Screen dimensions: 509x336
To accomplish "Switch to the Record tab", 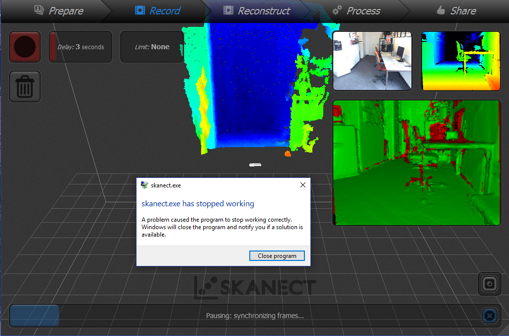I will click(x=158, y=10).
